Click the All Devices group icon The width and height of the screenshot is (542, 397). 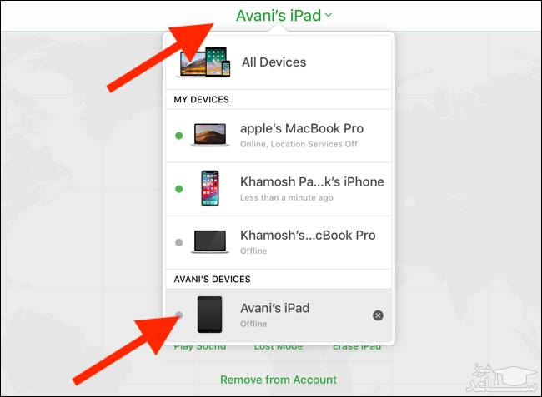[x=204, y=62]
